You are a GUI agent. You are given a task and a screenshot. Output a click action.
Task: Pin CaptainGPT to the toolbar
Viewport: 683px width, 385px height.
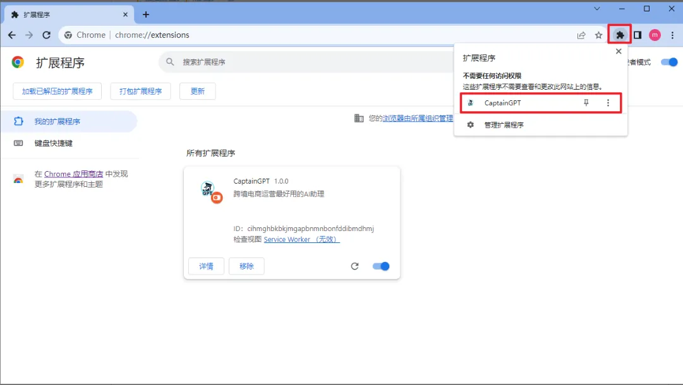click(586, 103)
